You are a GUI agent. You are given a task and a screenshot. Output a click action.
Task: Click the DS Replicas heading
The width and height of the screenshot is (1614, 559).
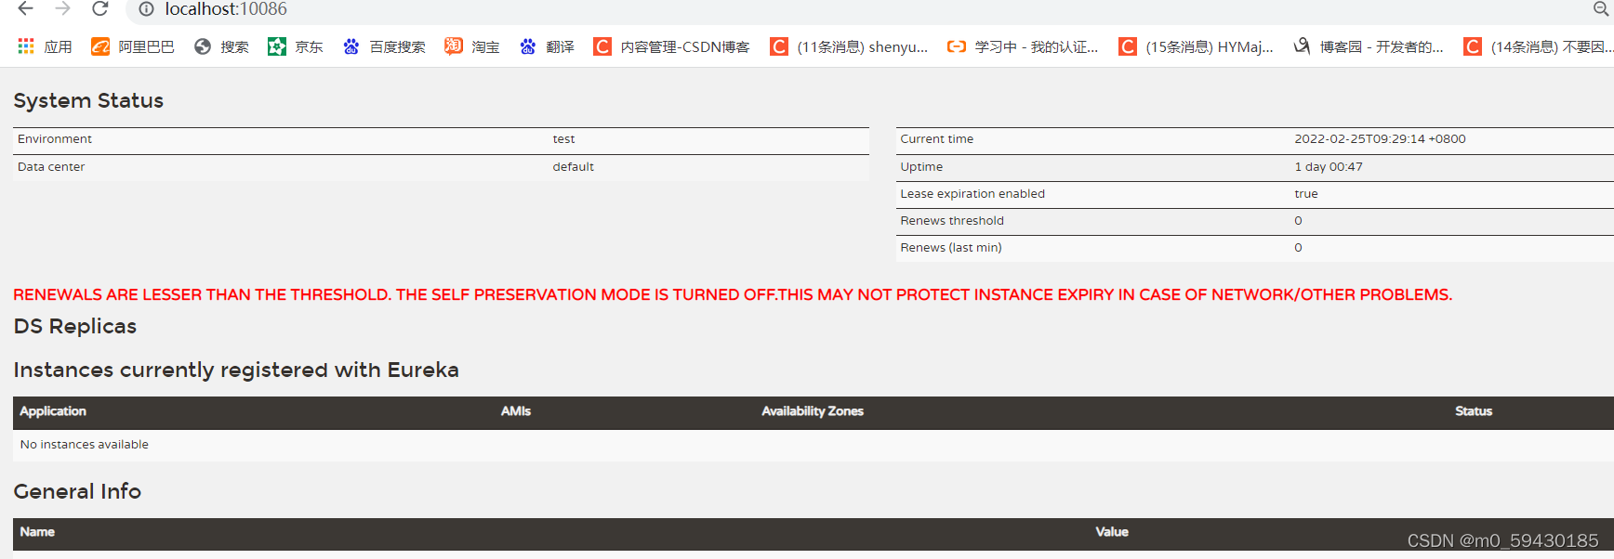[74, 327]
